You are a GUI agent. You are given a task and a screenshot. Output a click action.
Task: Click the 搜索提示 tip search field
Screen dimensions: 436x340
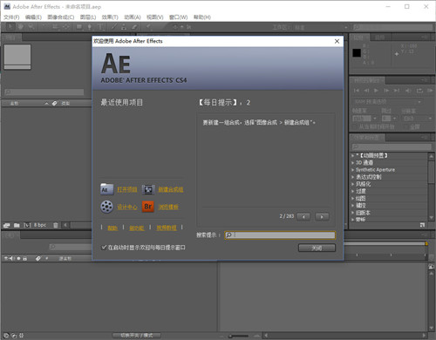coord(280,235)
